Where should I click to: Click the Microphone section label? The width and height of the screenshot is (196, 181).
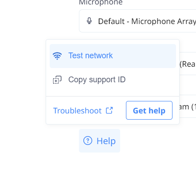click(101, 3)
